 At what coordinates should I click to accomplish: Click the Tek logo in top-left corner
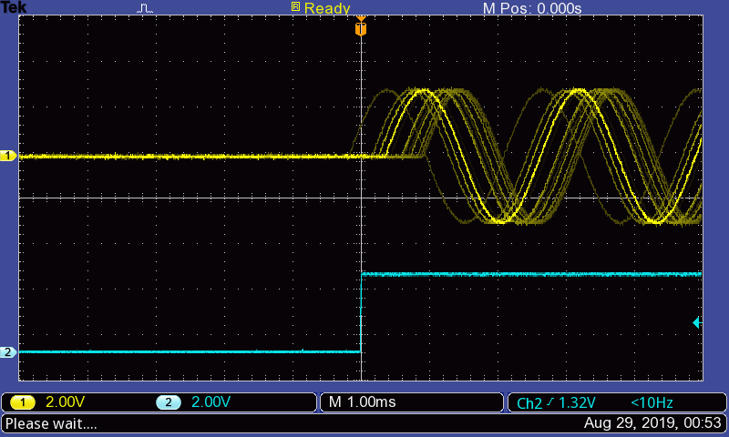[x=14, y=7]
